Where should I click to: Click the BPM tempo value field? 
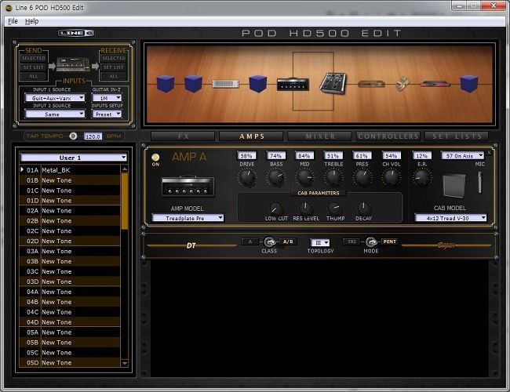(93, 136)
